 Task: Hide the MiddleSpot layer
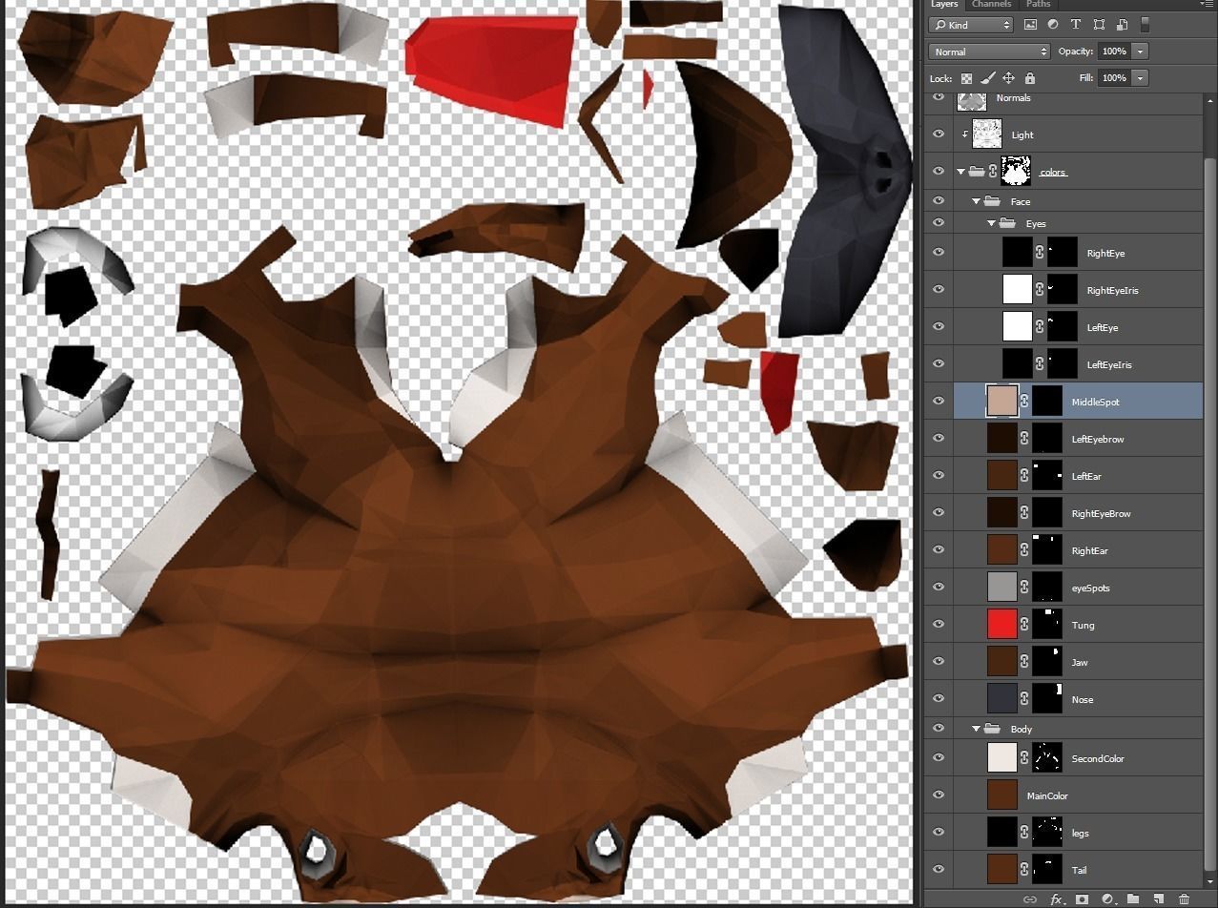tap(939, 402)
